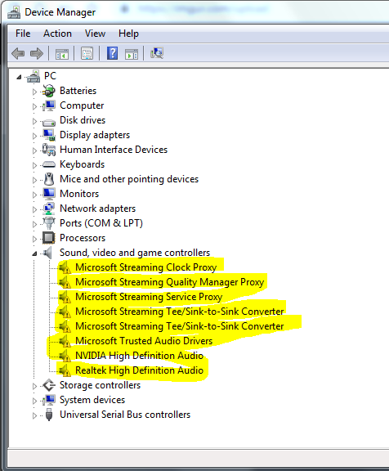Click the Show/Hide Action Pane icon

click(132, 54)
